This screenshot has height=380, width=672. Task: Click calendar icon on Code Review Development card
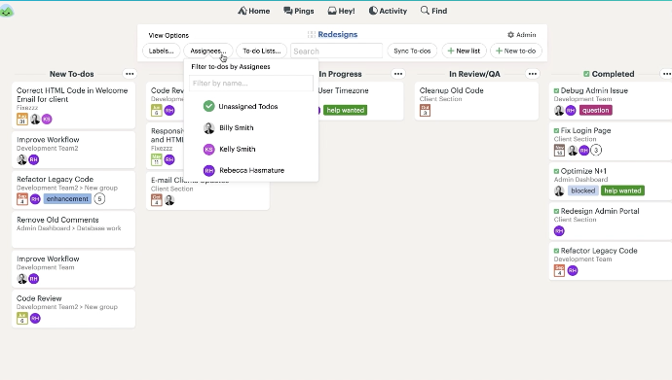coord(157,110)
